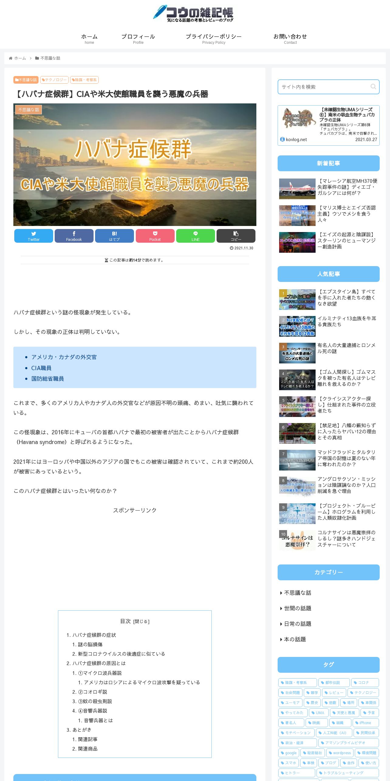
Task: Select the google tag
Action: [x=289, y=753]
